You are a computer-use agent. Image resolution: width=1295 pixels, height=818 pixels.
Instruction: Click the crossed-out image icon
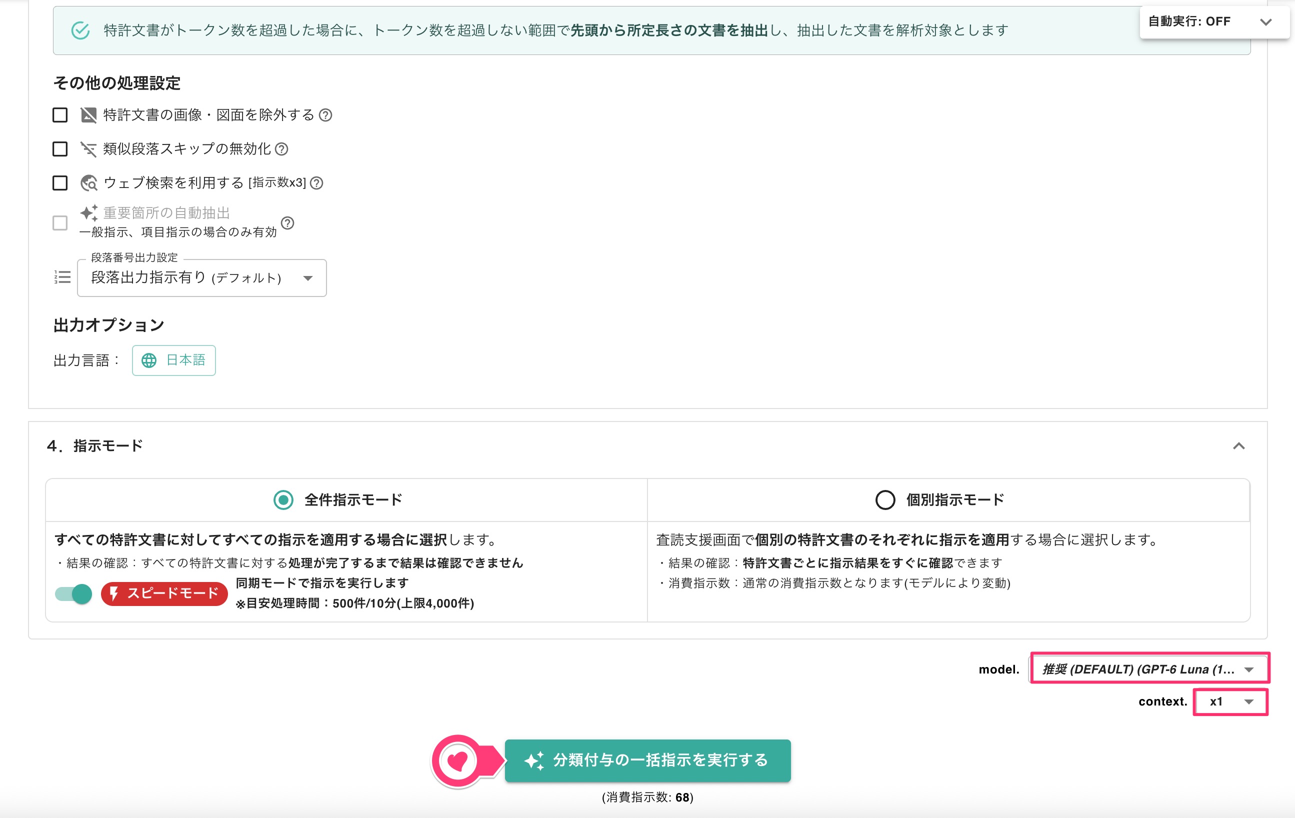pos(88,115)
